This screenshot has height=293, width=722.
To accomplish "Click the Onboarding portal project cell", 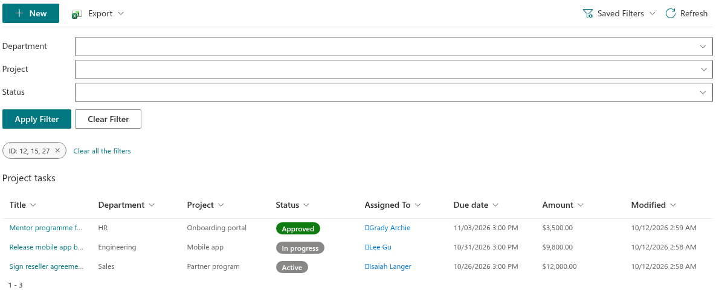I will [217, 228].
